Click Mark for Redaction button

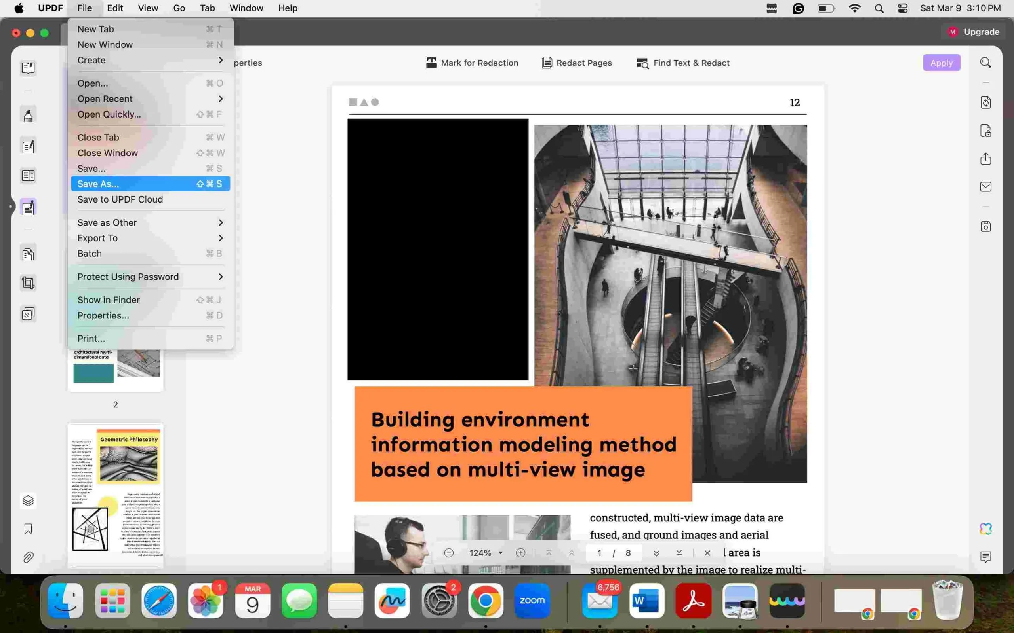(x=472, y=63)
